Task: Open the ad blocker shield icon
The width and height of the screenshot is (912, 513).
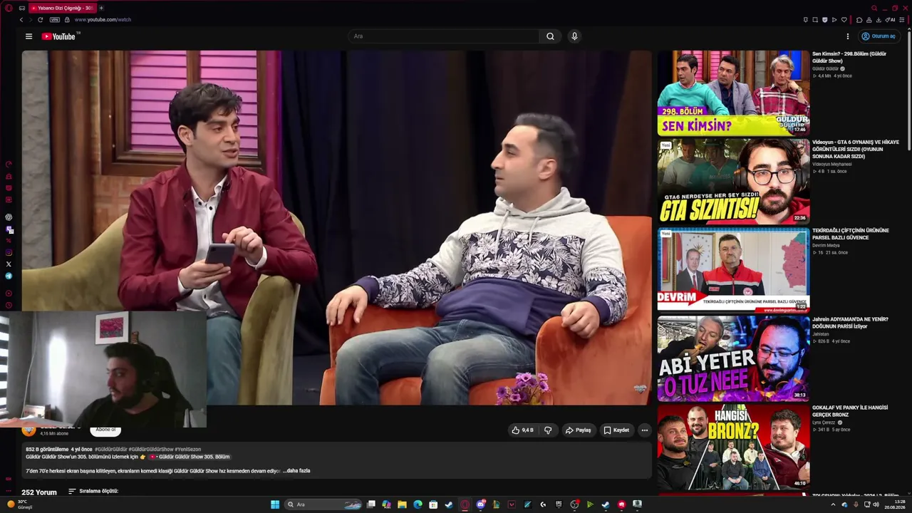Action: pos(825,20)
